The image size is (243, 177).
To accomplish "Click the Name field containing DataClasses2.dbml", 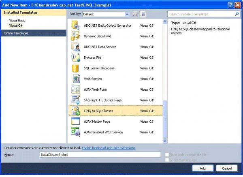I will pos(100,155).
